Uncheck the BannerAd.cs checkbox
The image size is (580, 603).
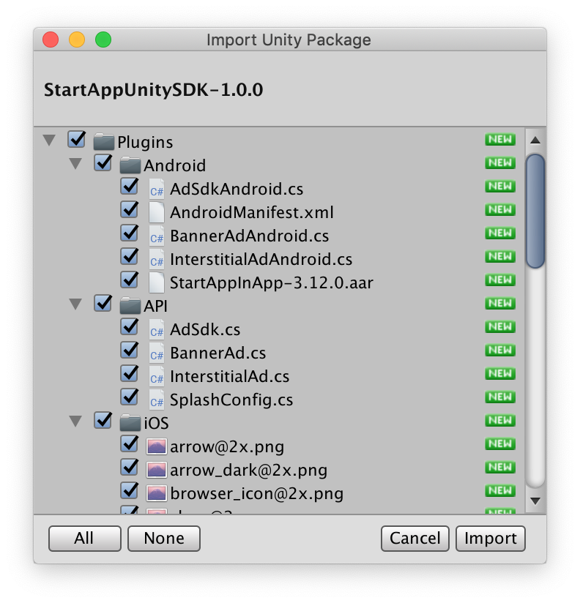(130, 350)
